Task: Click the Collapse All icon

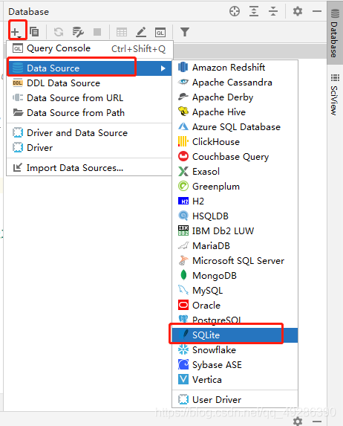Action: coord(273,11)
